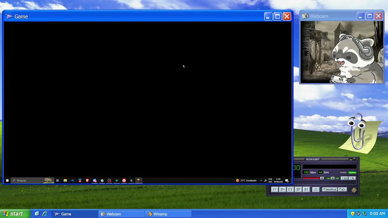This screenshot has width=388, height=218.
Task: Toggle the Winamp PL playlist button
Action: (352, 178)
